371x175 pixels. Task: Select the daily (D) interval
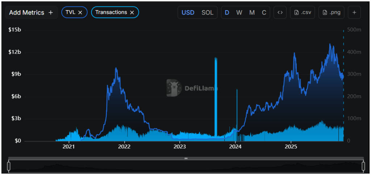(x=227, y=12)
